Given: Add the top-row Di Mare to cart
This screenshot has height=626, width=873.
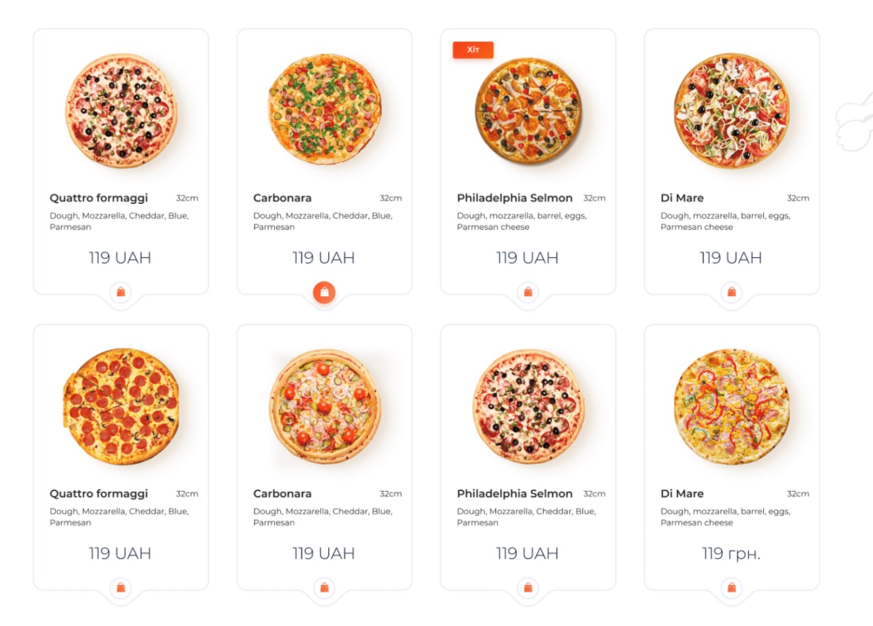Looking at the screenshot, I should pyautogui.click(x=731, y=293).
